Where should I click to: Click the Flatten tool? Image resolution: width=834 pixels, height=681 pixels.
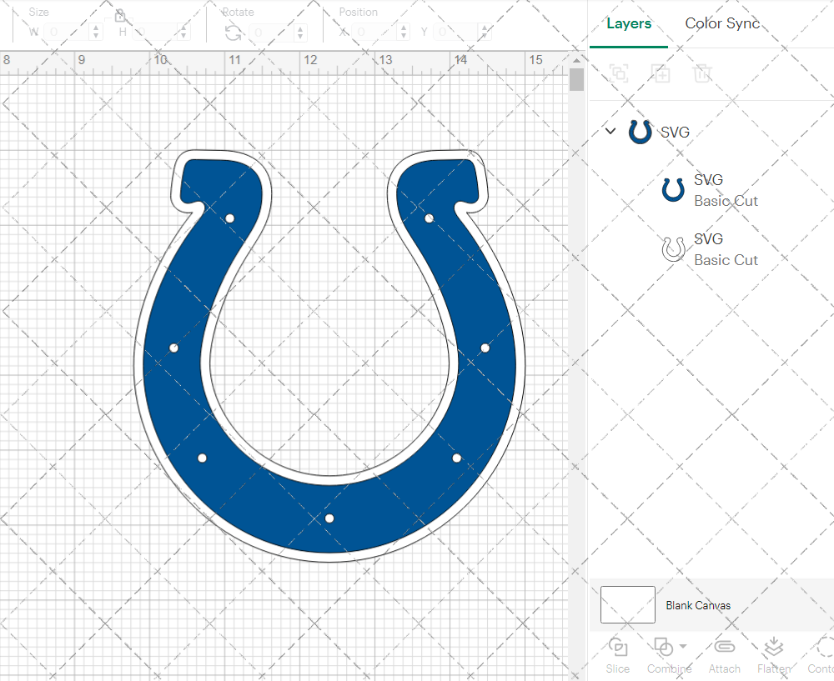(774, 655)
